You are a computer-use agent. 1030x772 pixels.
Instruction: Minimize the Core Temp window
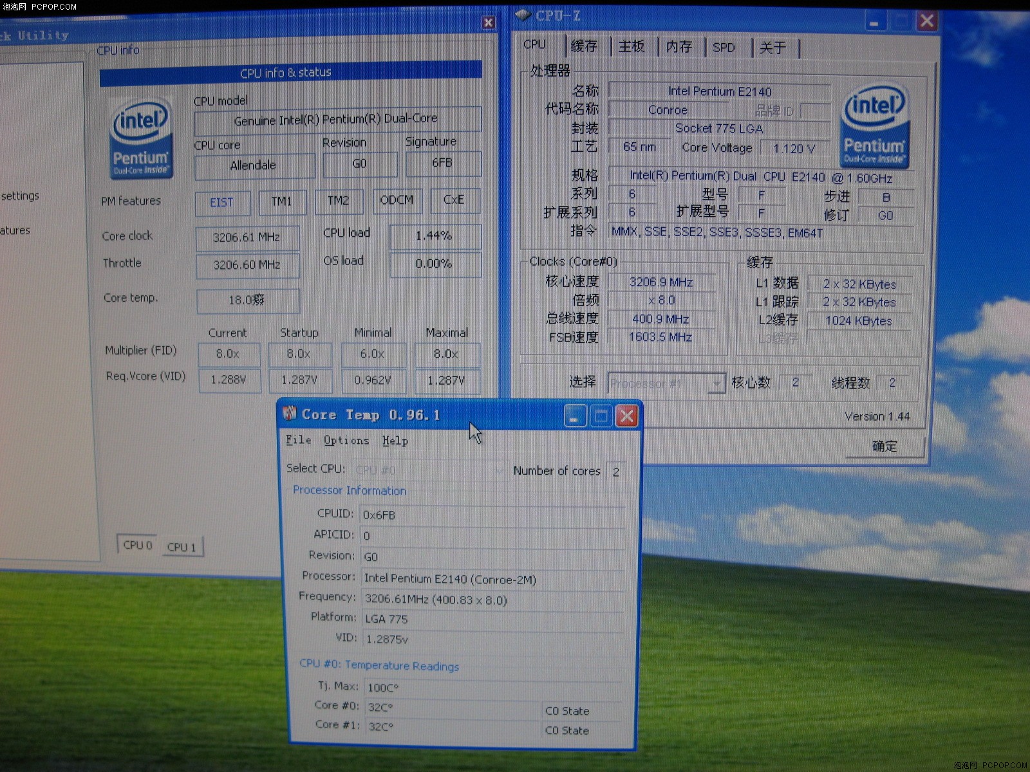tap(575, 416)
